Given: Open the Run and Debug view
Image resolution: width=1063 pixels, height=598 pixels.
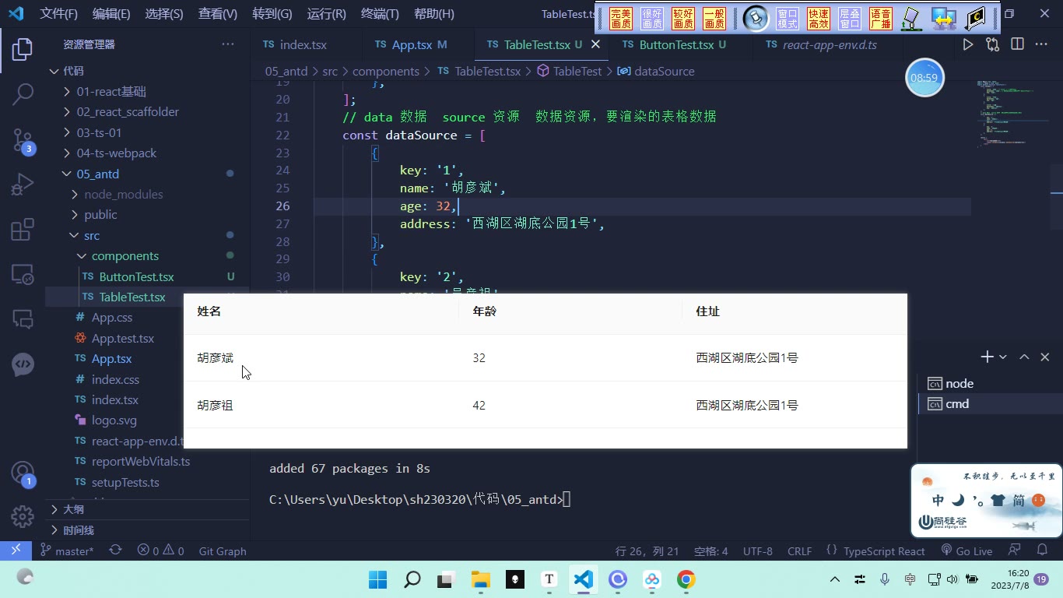Looking at the screenshot, I should click(x=23, y=185).
